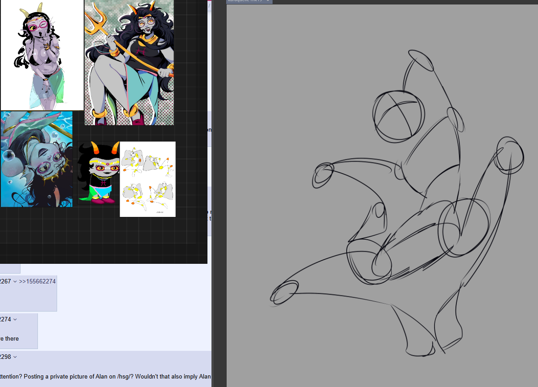Image resolution: width=538 pixels, height=387 pixels.
Task: Expand the post menu arrow beside 2298
Action: point(15,357)
